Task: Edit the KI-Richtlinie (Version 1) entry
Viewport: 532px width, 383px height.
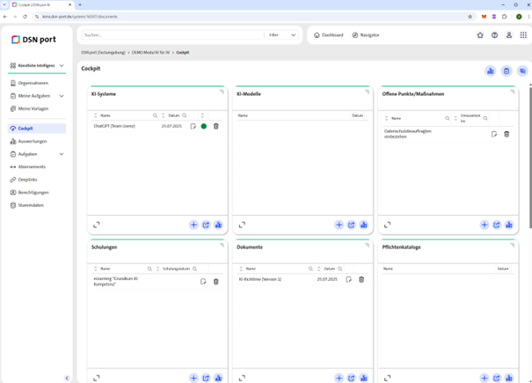Action: tap(348, 279)
